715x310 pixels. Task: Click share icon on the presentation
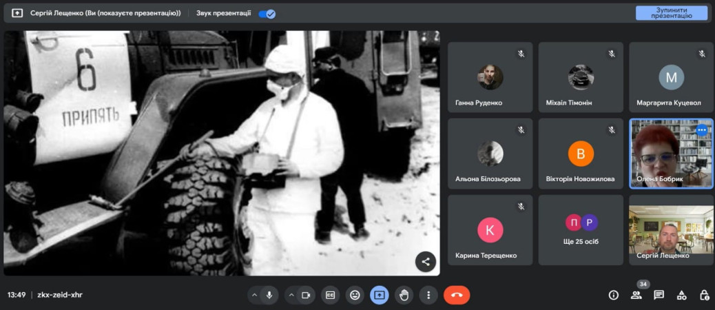426,261
